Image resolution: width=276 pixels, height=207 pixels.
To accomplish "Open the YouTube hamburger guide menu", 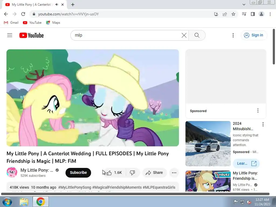I will [10, 35].
